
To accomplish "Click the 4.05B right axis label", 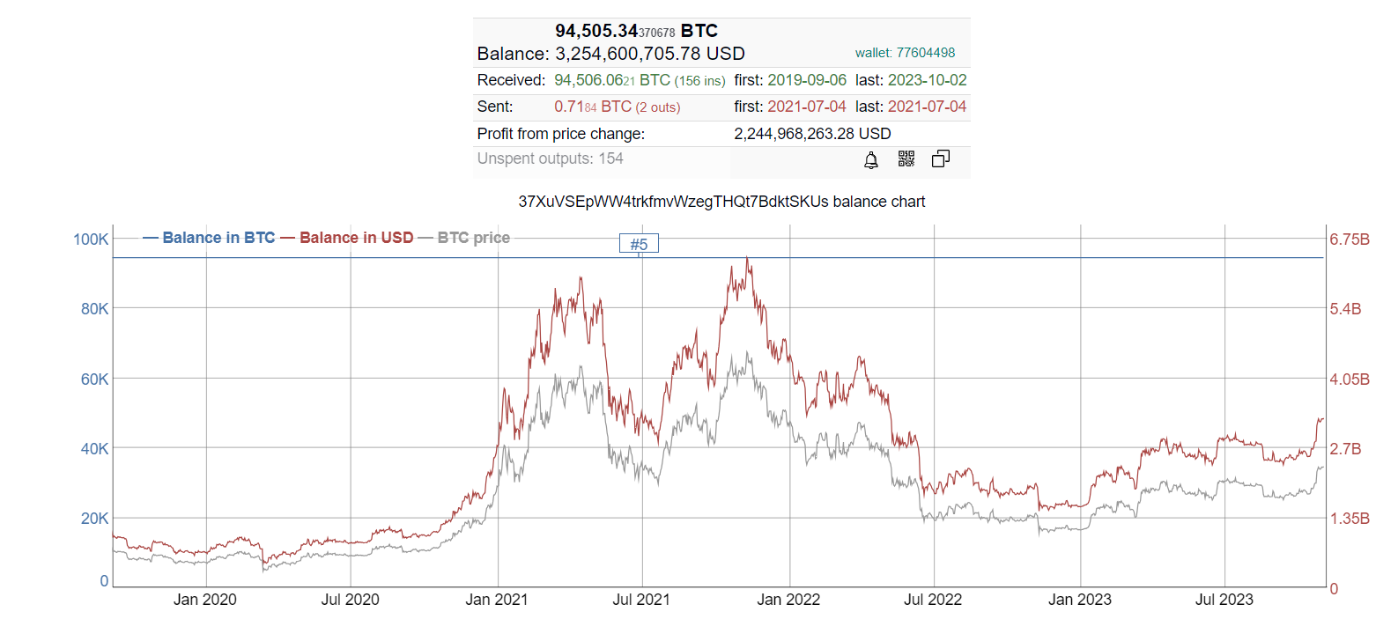I will click(1350, 380).
